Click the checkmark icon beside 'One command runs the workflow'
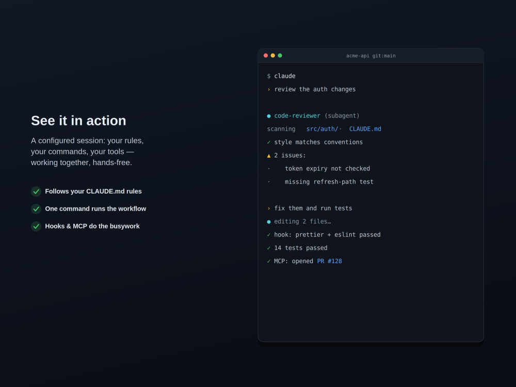Viewport: 516px width, 387px height. (36, 209)
